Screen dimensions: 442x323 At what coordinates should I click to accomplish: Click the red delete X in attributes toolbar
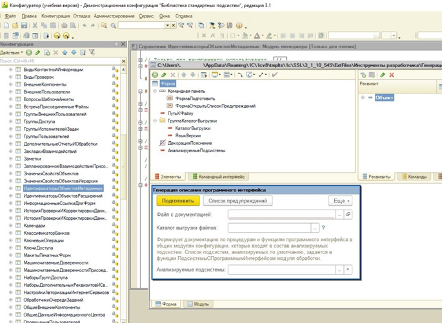point(392,75)
